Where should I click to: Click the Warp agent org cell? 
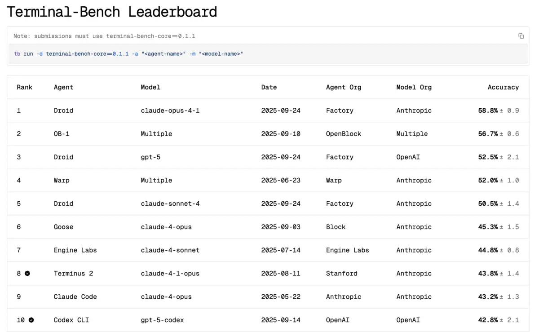click(334, 181)
